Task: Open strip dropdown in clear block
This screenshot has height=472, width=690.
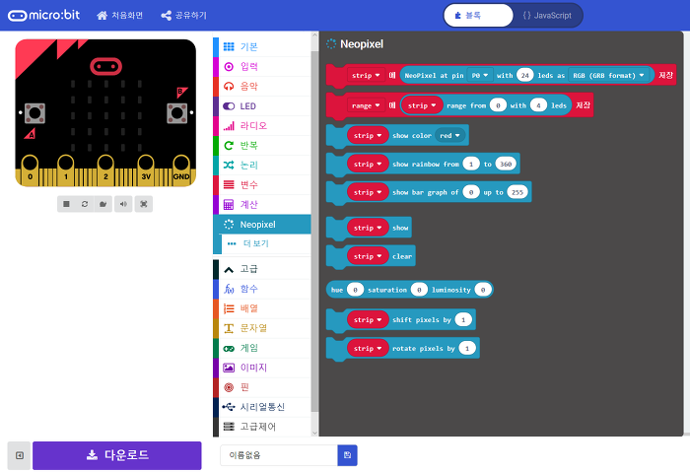Action: [368, 256]
